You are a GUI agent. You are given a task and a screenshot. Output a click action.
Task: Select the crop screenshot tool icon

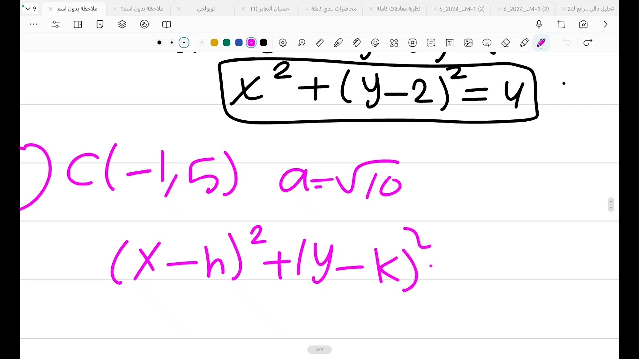tap(561, 24)
